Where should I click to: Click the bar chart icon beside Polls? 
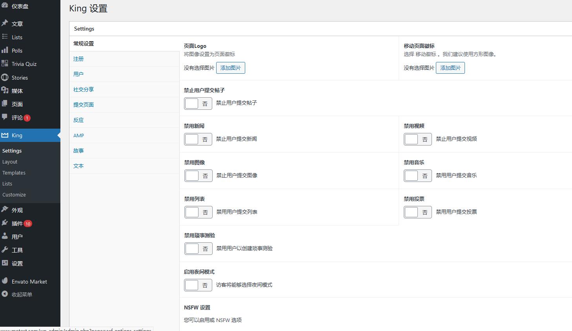[x=5, y=50]
